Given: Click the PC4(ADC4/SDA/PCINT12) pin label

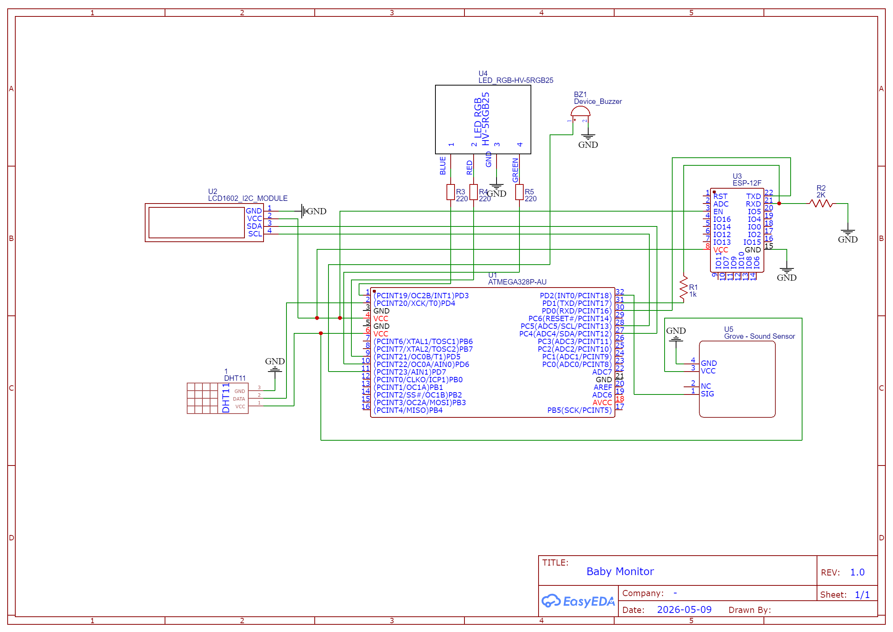Looking at the screenshot, I should click(x=565, y=333).
